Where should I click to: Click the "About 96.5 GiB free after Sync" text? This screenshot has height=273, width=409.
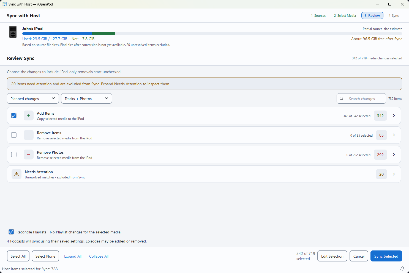tap(377, 39)
